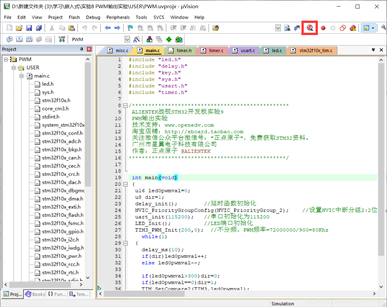
Task: Kill all breakpoints with the red X circle icon
Action: coord(353,28)
